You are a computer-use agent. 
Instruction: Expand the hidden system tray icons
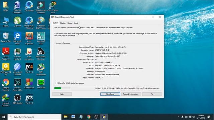click(x=179, y=117)
